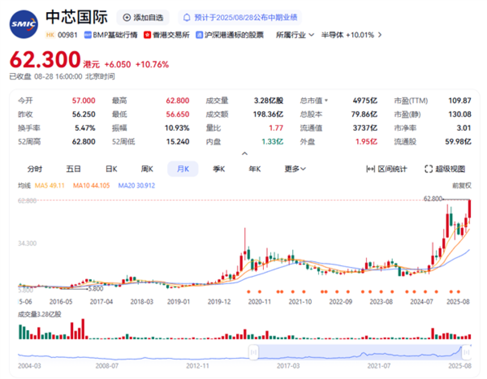Expand the 所属行业 dropdown
The width and height of the screenshot is (487, 379).
tap(295, 35)
